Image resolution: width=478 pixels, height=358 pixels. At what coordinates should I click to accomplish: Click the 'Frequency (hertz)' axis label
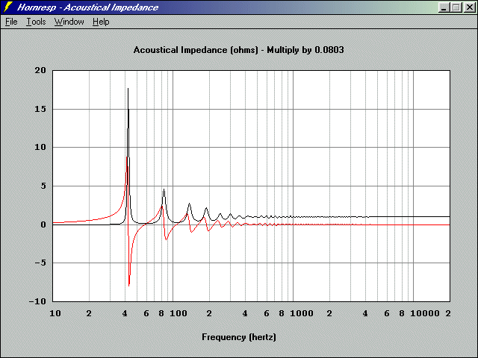coord(239,337)
